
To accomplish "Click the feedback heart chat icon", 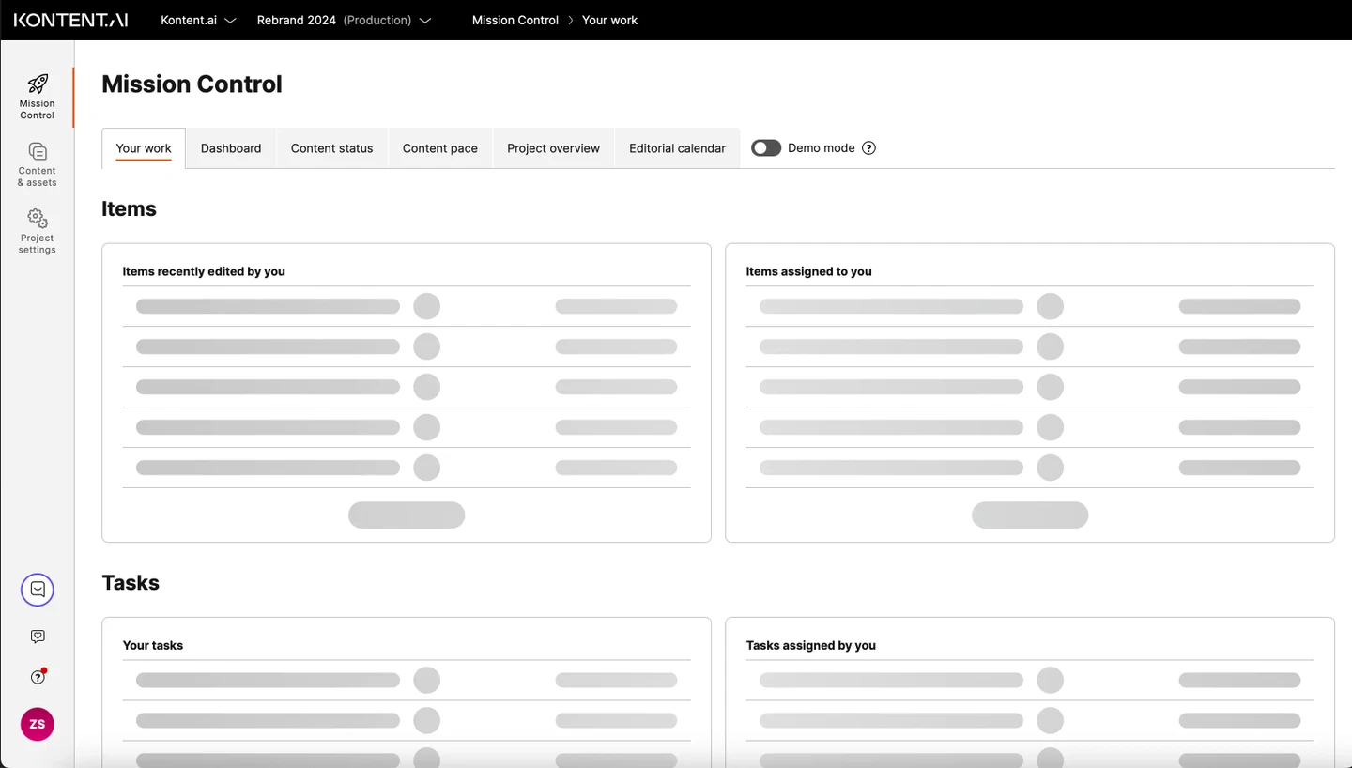I will click(x=38, y=637).
